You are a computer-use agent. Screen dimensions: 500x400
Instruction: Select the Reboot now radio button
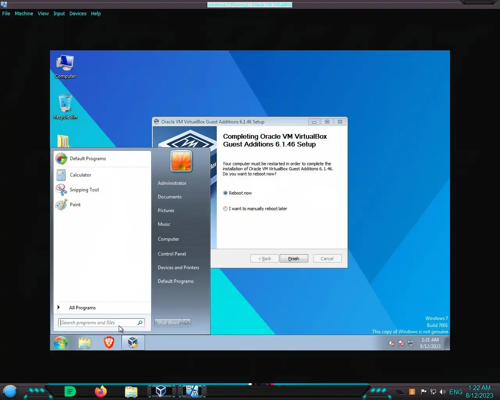pyautogui.click(x=225, y=193)
